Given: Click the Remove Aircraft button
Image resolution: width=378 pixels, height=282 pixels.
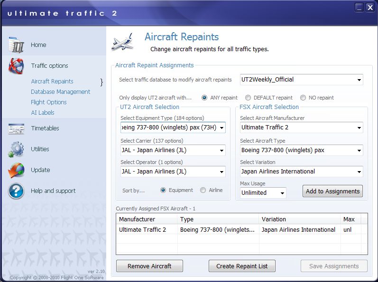Looking at the screenshot, I should (x=149, y=266).
